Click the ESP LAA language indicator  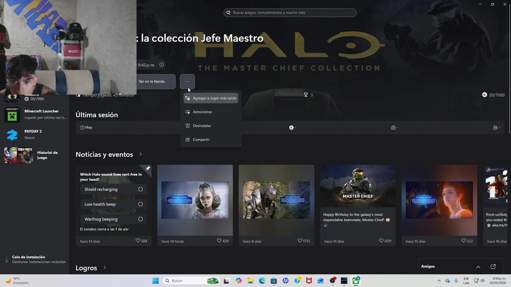466,281
